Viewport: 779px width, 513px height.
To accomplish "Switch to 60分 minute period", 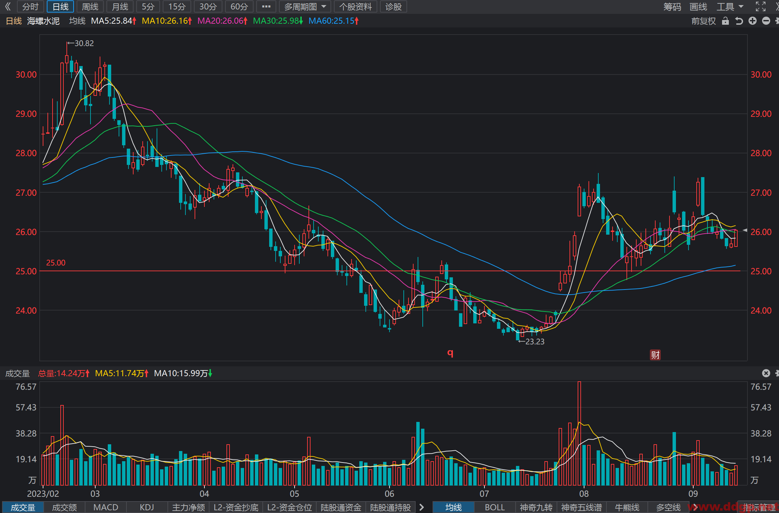I will click(239, 6).
